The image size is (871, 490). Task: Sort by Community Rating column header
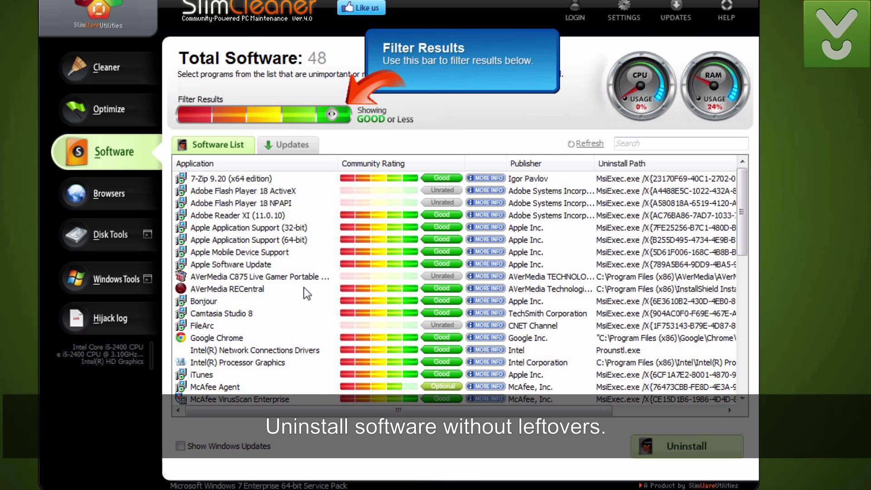[x=401, y=163]
